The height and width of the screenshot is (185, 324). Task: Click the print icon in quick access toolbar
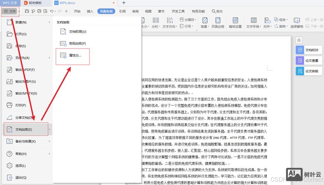39,11
